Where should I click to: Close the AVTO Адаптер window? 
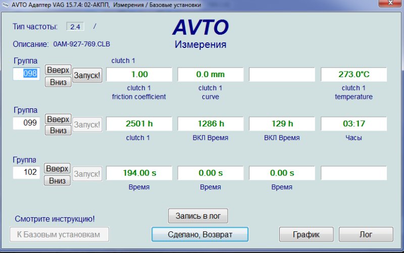(x=390, y=3)
